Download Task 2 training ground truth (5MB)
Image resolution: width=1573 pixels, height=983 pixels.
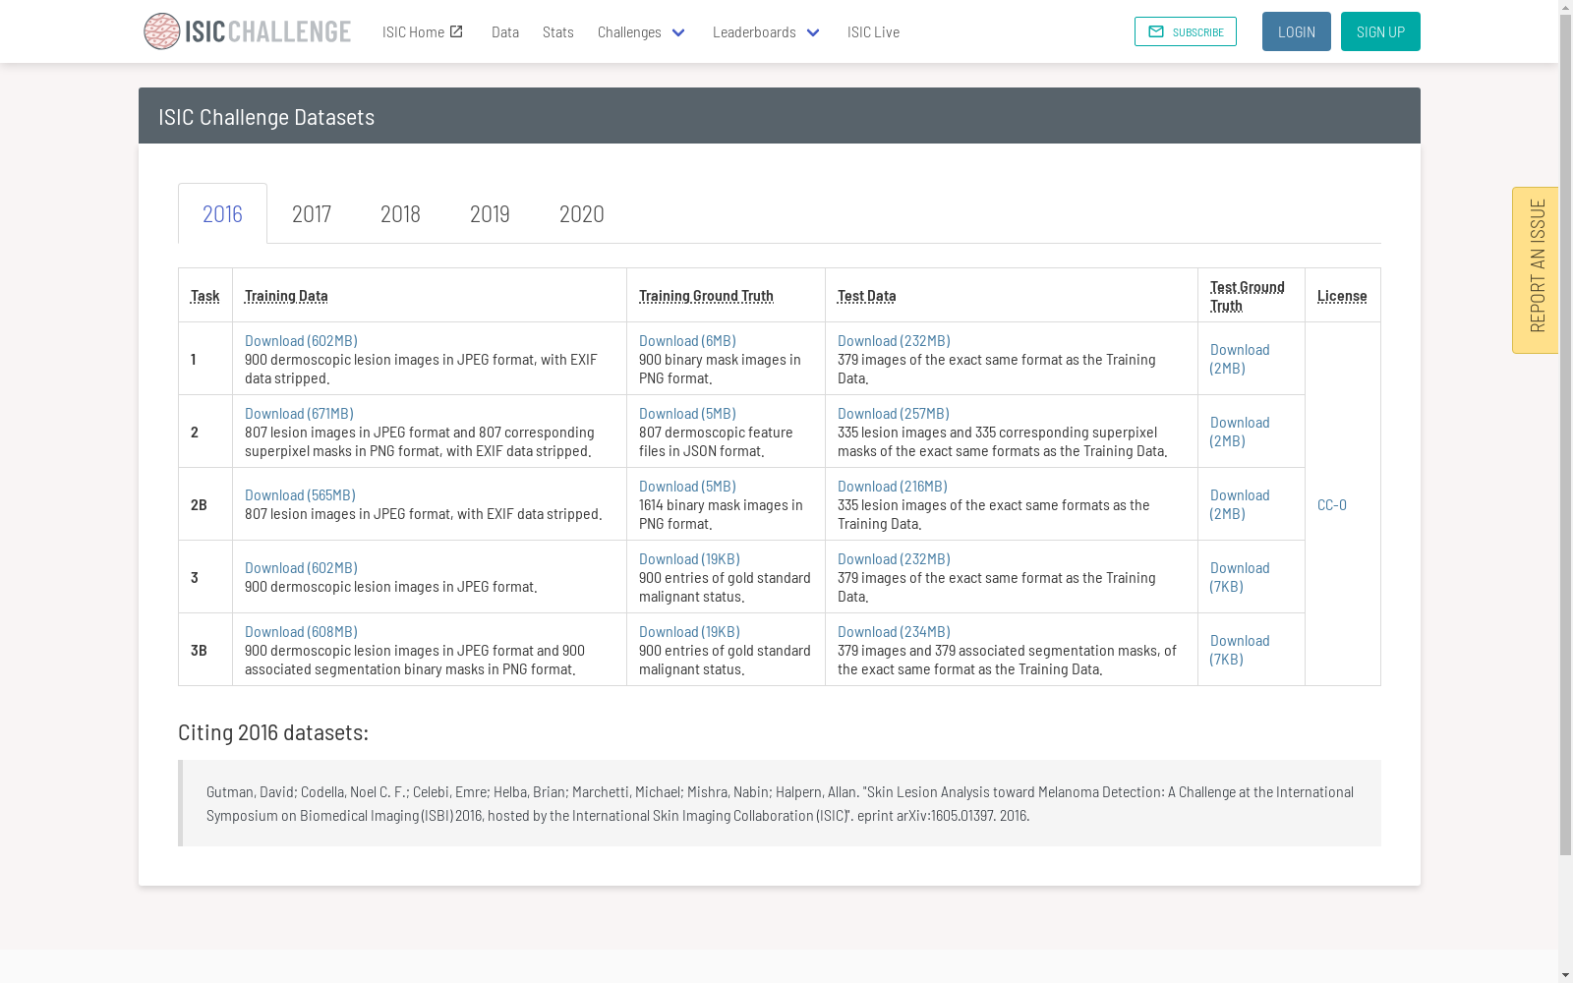click(x=687, y=413)
